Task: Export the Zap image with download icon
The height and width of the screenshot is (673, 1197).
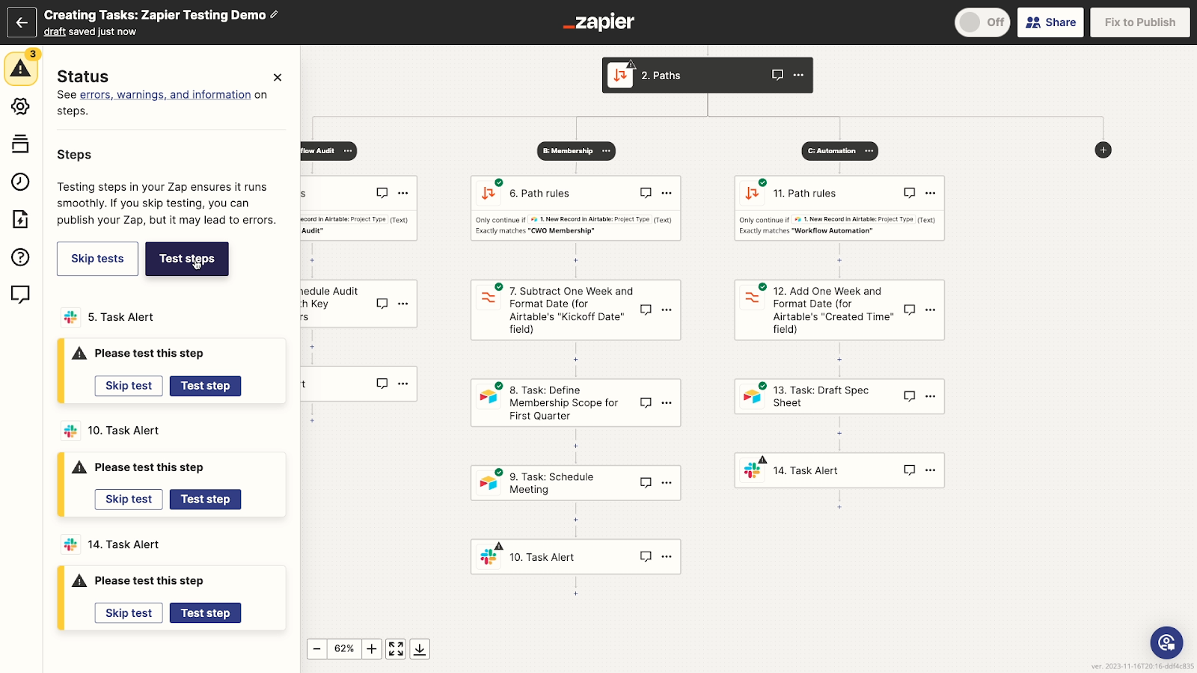Action: [420, 649]
